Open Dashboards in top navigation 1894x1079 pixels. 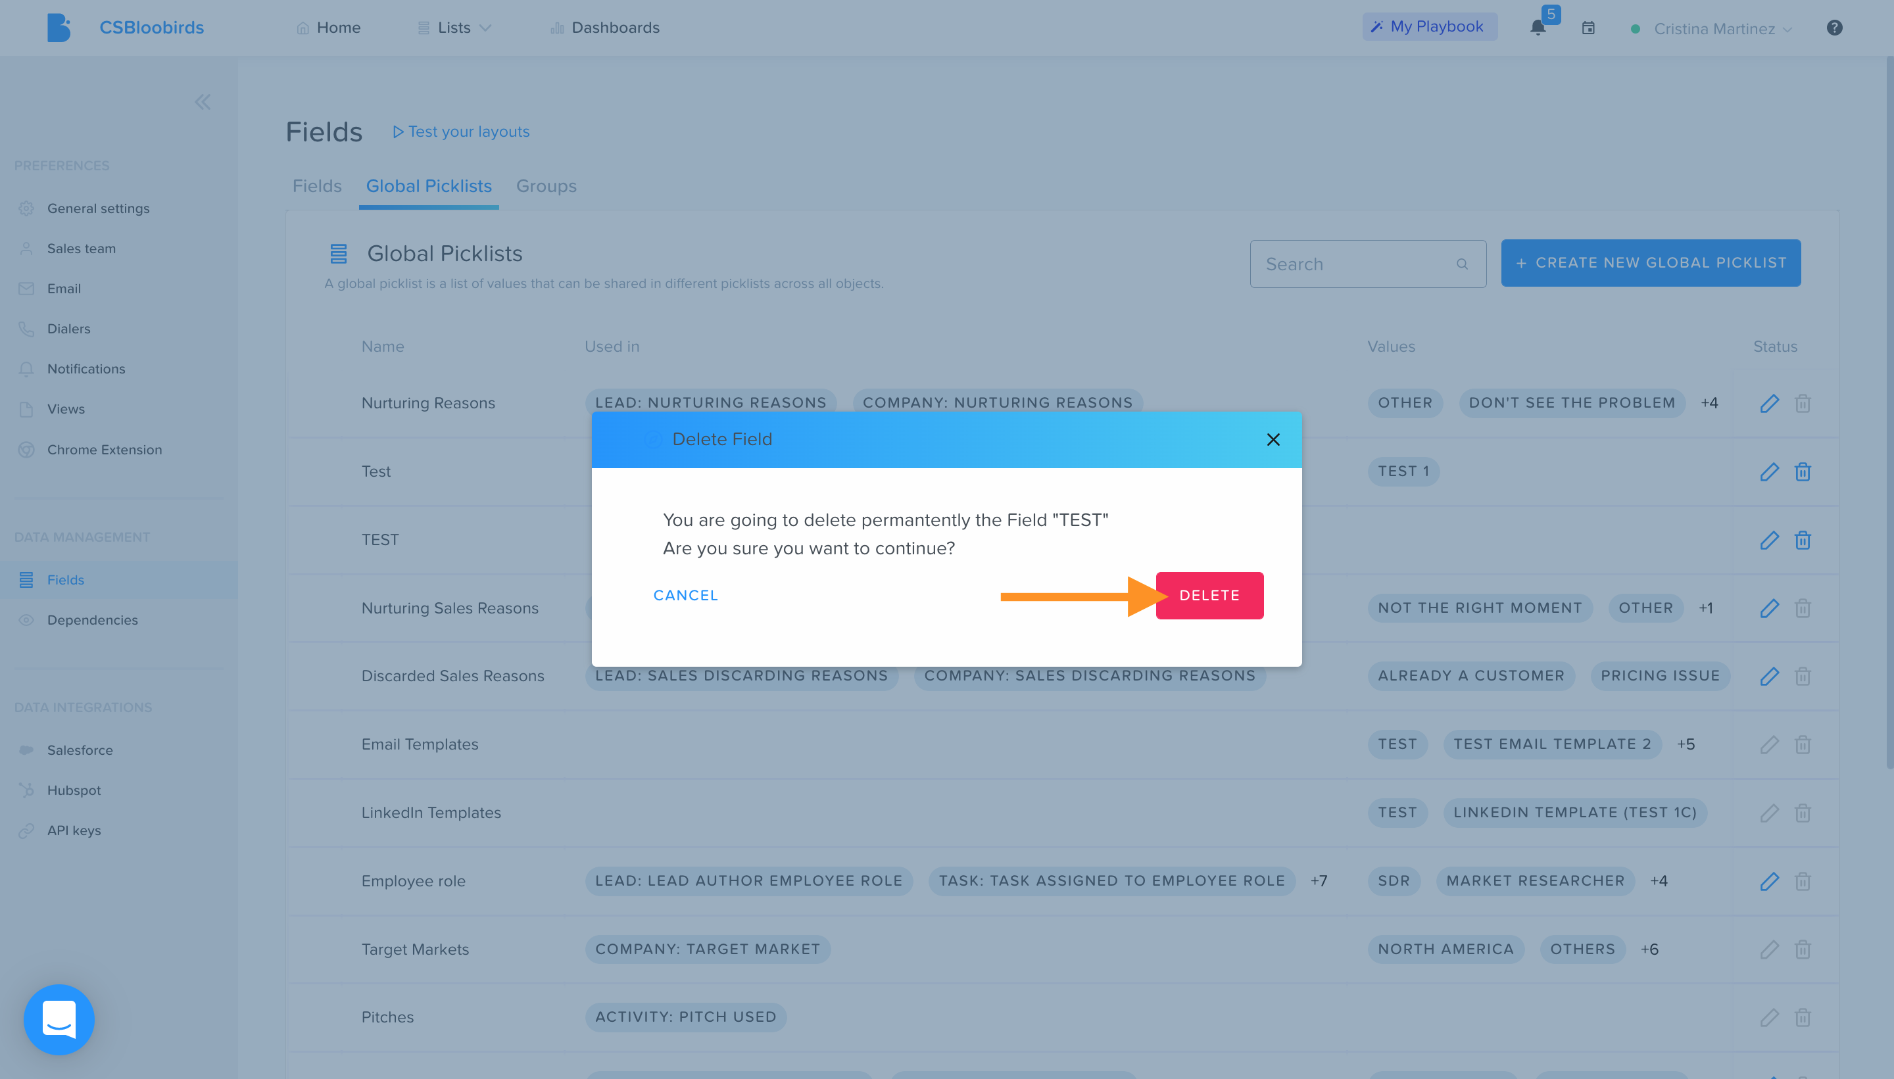(x=604, y=28)
